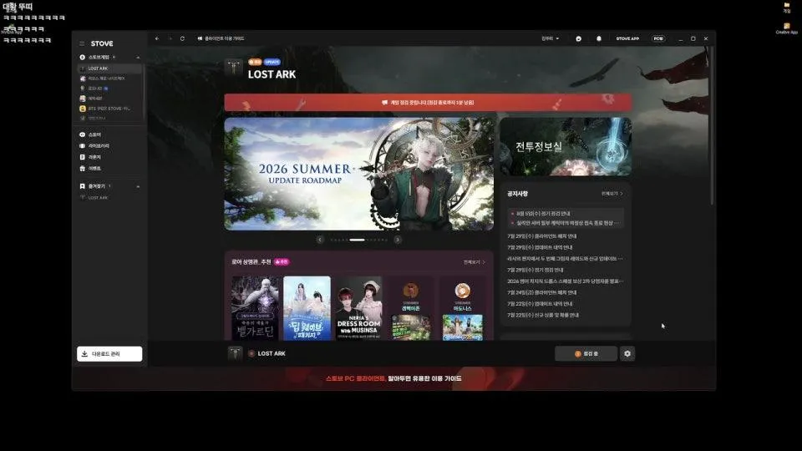Open the notice beginning with 2026

(x=566, y=281)
